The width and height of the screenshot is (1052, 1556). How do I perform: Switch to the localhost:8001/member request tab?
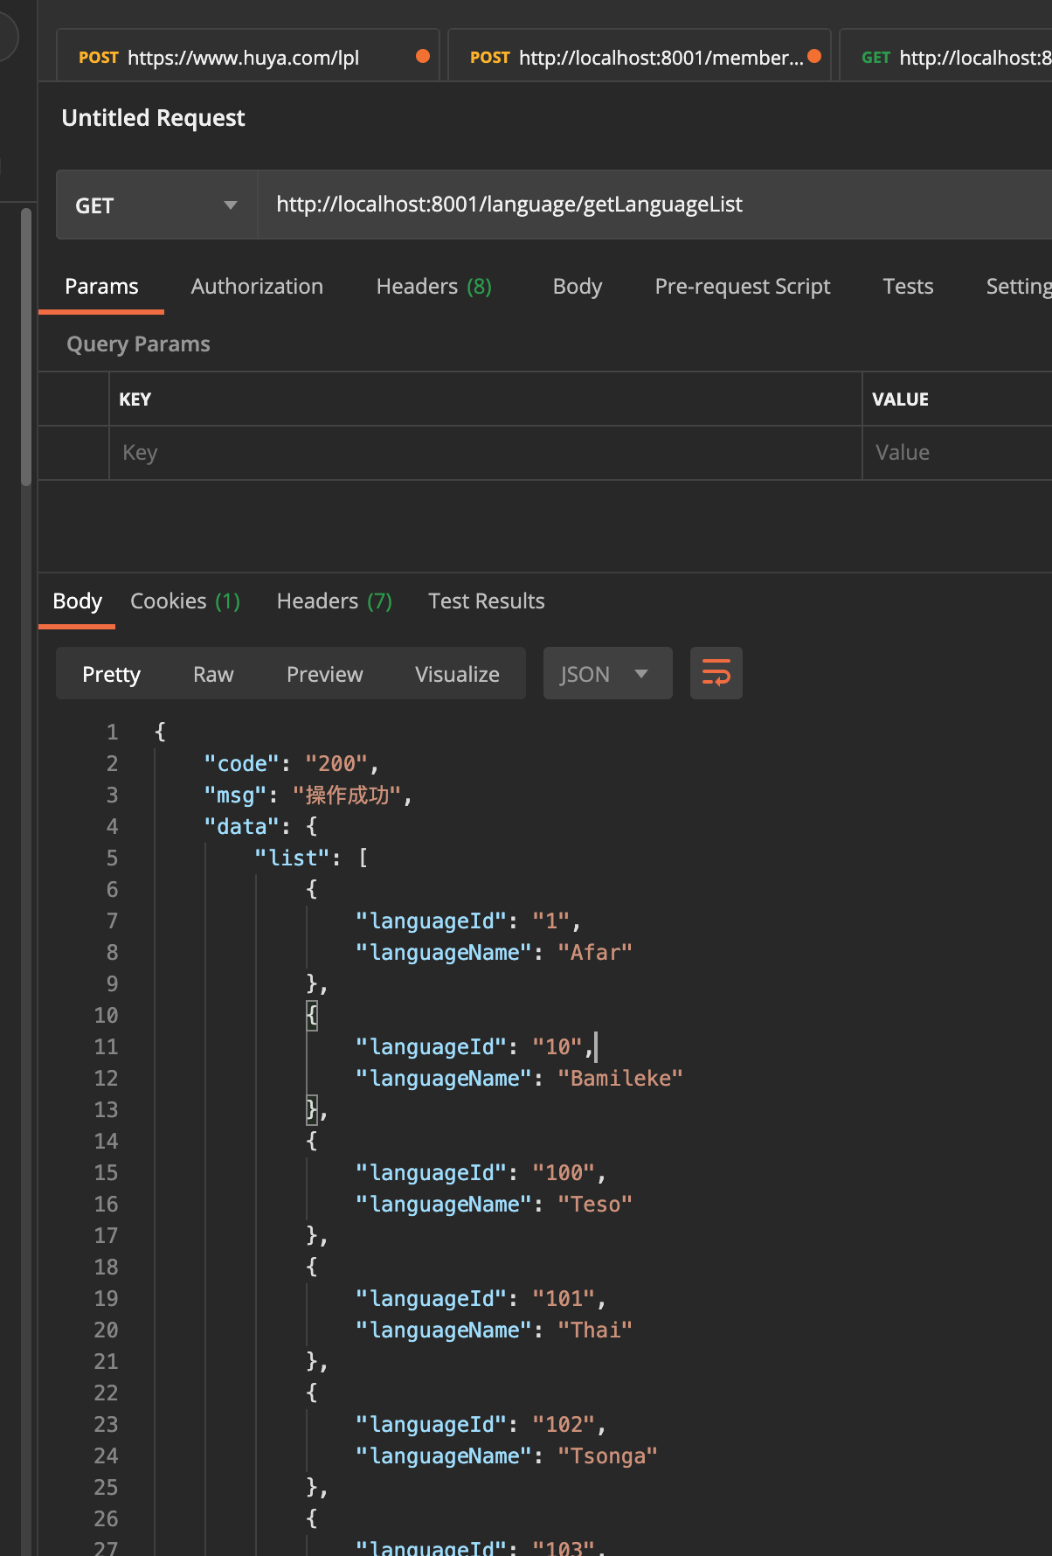(x=639, y=58)
